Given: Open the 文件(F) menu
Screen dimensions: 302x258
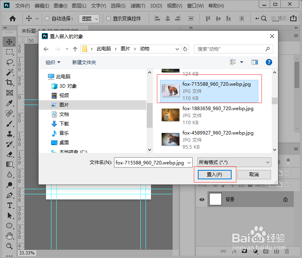Looking at the screenshot, I should click(22, 6).
